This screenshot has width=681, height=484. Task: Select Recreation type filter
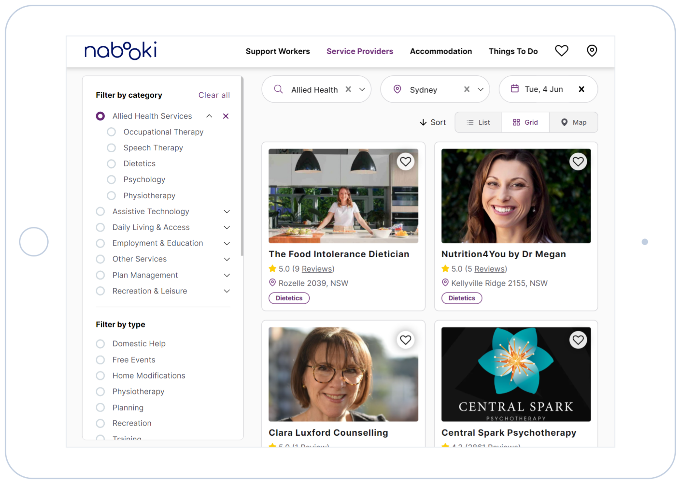[x=100, y=424]
